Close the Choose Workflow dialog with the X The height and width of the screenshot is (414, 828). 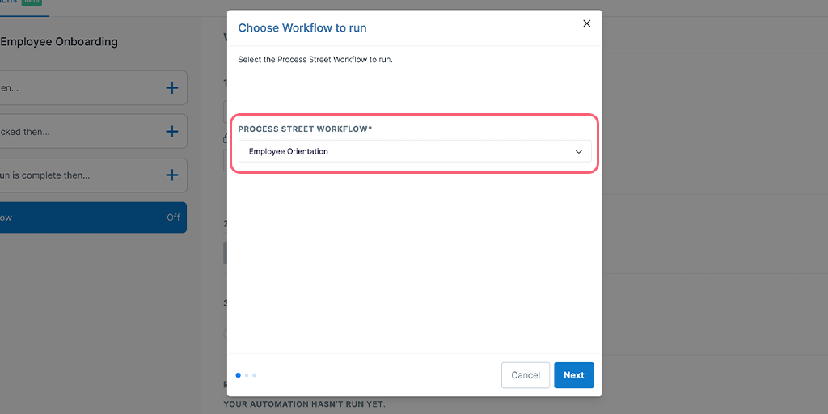click(x=587, y=24)
